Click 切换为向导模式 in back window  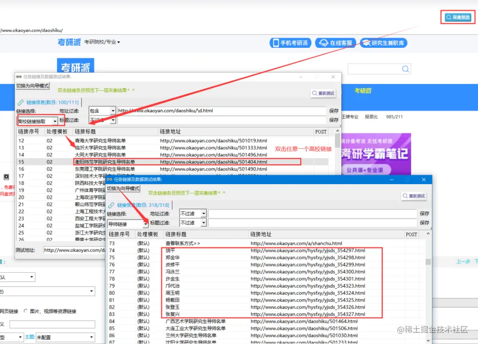pyautogui.click(x=33, y=86)
